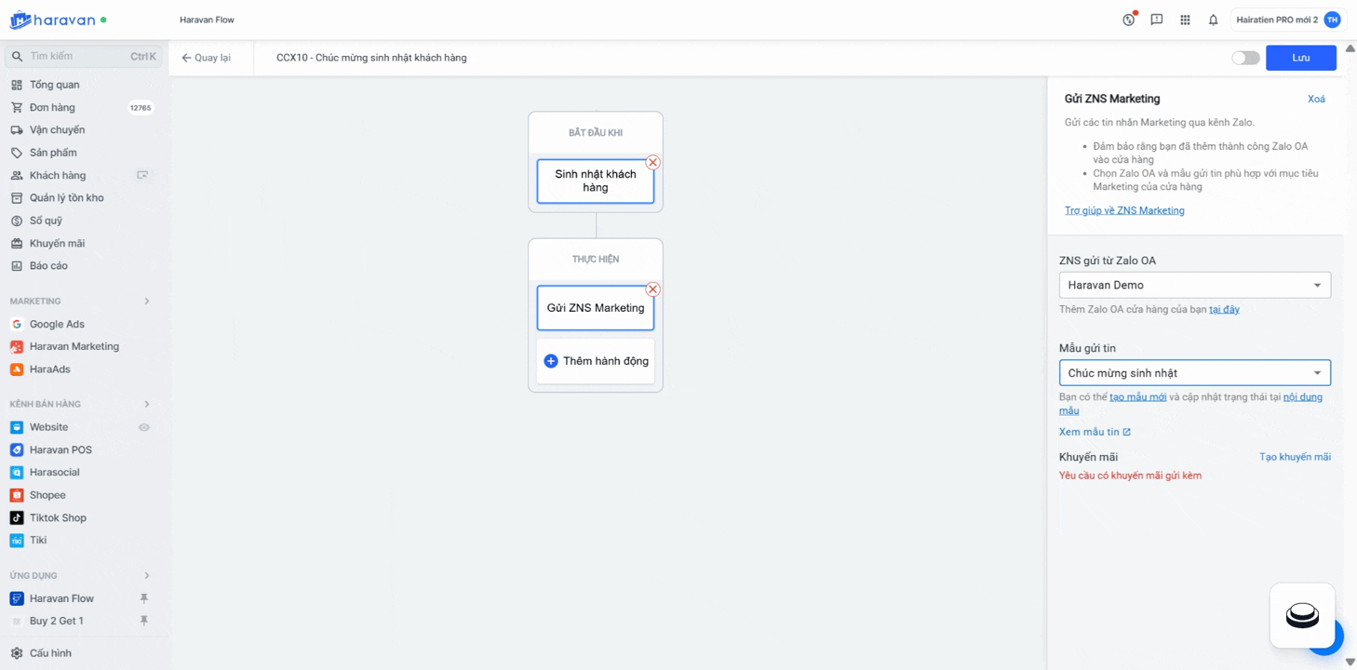Click the Lưu save button
This screenshot has width=1357, height=670.
1301,58
